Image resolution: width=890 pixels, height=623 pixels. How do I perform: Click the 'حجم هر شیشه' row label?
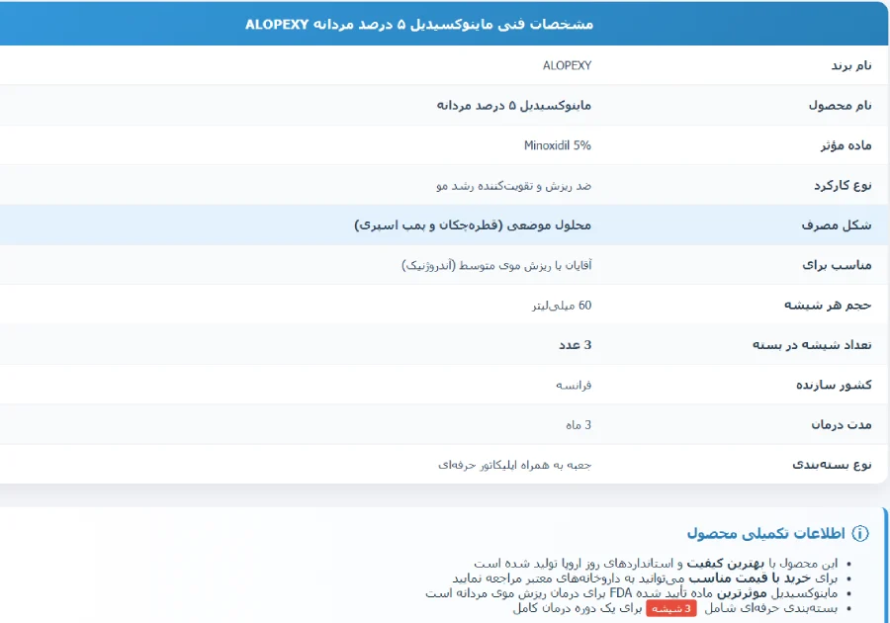point(828,306)
